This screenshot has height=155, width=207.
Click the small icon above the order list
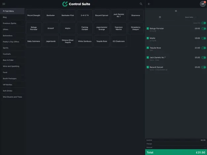(x=176, y=11)
